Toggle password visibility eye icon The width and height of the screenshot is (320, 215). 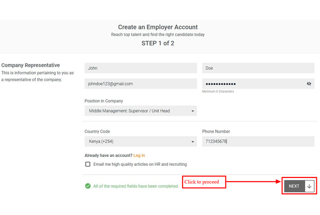click(309, 84)
